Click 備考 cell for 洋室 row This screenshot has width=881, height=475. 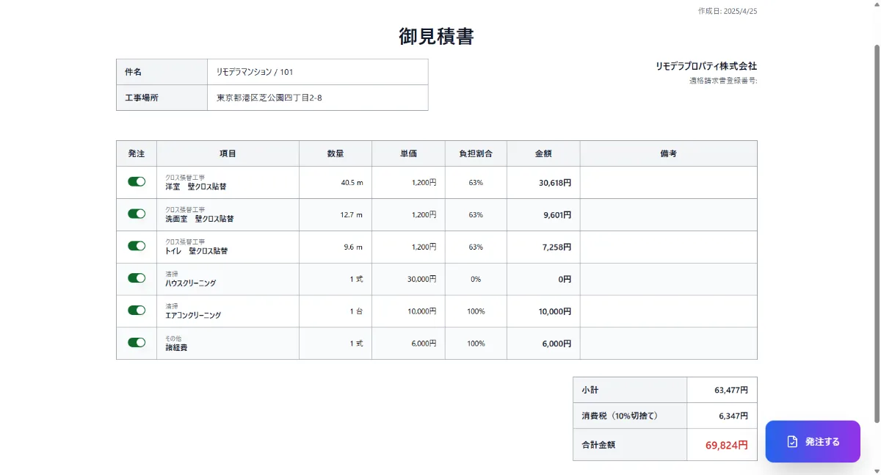point(668,182)
